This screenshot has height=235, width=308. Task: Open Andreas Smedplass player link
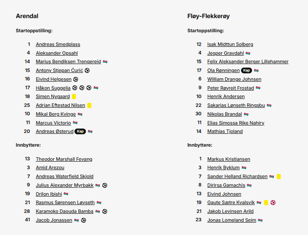point(58,45)
